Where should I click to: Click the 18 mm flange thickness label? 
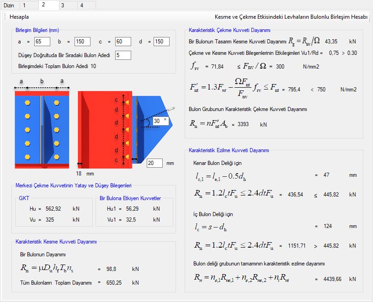click(x=85, y=174)
